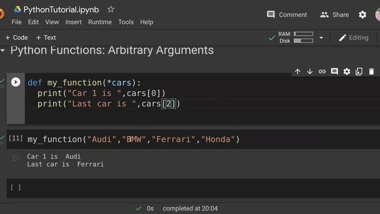Click the green connected checkmark near RAM
380x214 pixels.
coord(272,38)
